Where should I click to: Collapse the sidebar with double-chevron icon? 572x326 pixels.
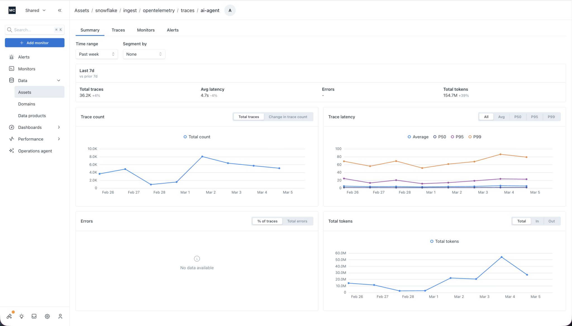[59, 10]
